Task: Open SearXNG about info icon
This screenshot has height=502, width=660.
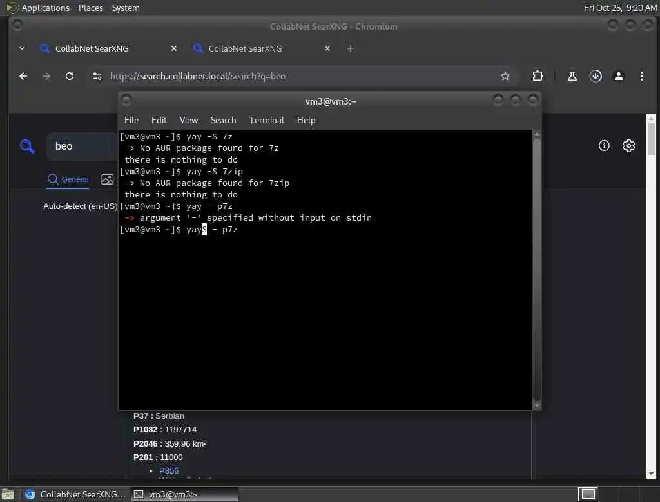Action: tap(604, 146)
